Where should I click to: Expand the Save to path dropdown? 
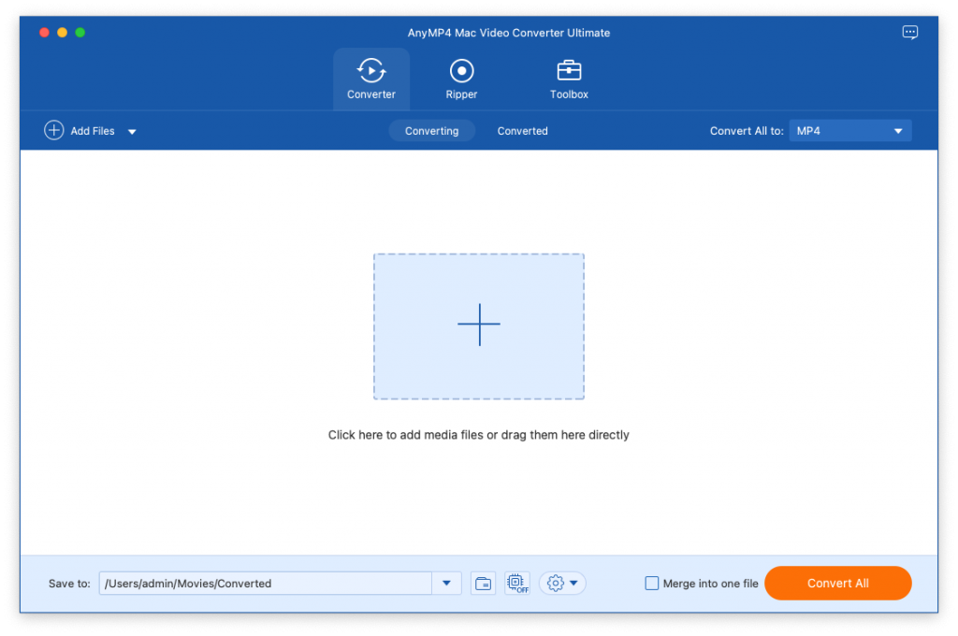pos(446,583)
